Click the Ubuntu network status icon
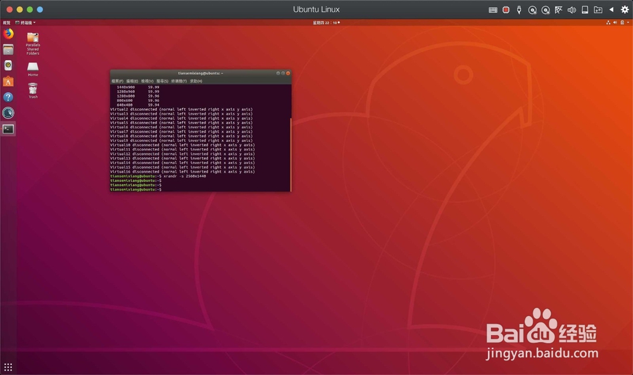The image size is (633, 375). [608, 23]
